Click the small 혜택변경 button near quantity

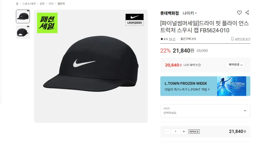point(194,132)
